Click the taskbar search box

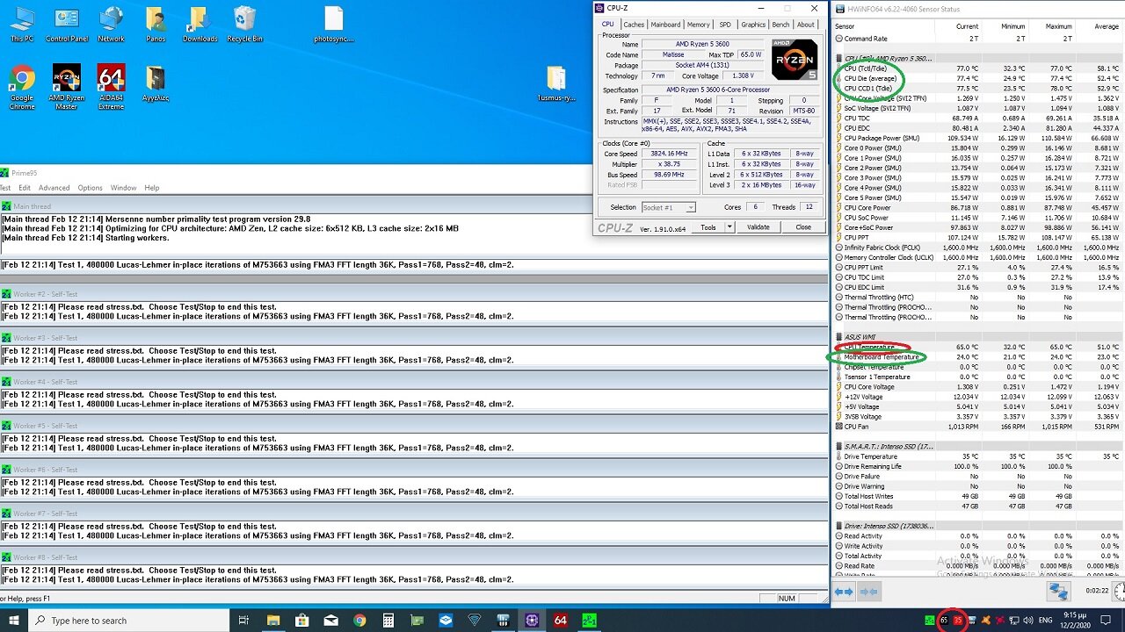[x=129, y=620]
